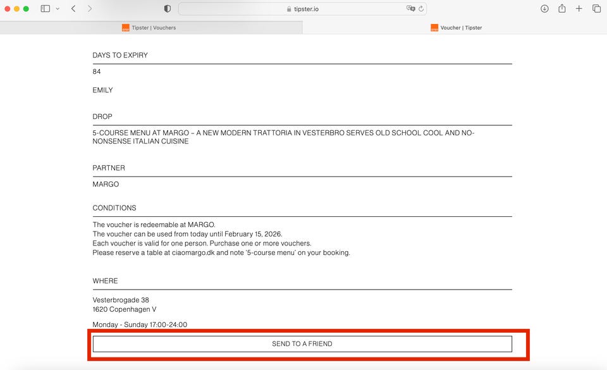Click the translate icon in address bar
Image resolution: width=607 pixels, height=370 pixels.
[410, 8]
